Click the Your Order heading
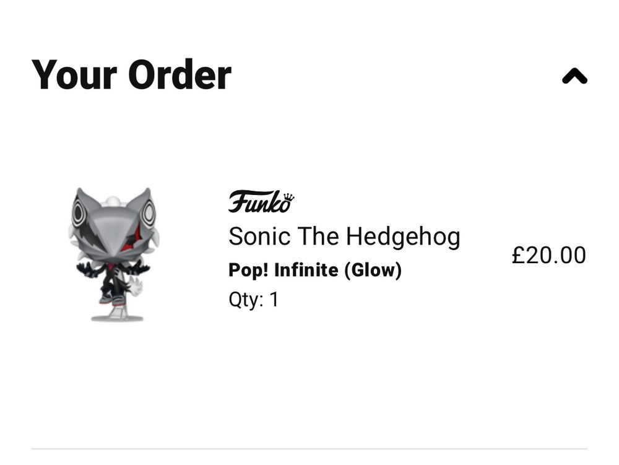This screenshot has height=465, width=619. [131, 75]
